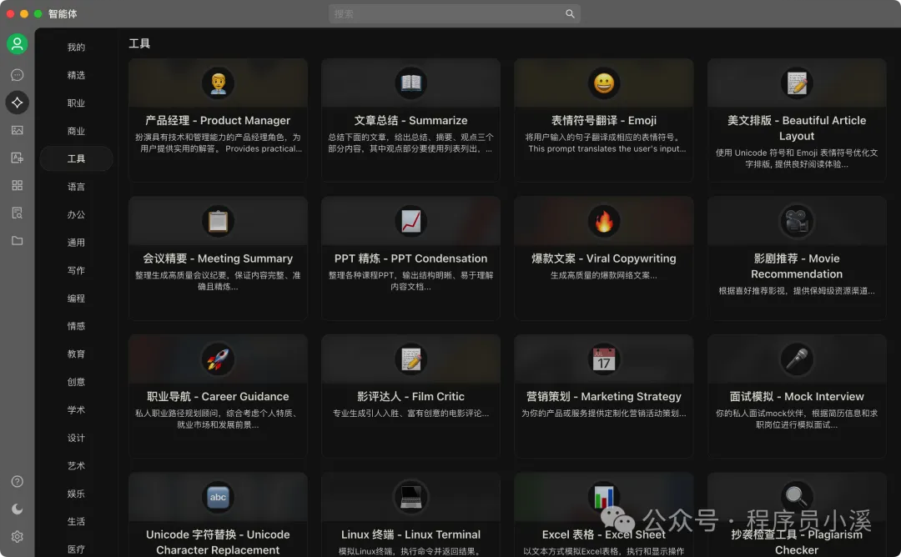This screenshot has width=901, height=557.
Task: Click 营销策划 - Marketing Strategy title
Action: coord(604,396)
